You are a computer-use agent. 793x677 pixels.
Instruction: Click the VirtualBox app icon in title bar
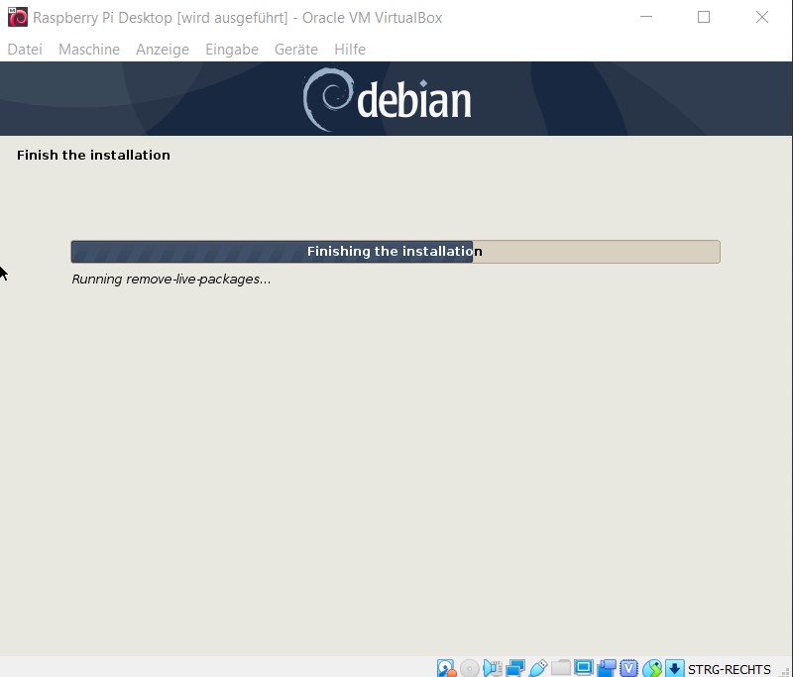pyautogui.click(x=18, y=17)
